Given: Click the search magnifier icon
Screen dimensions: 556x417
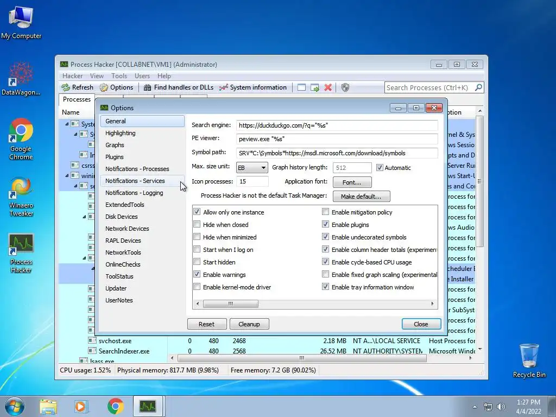Looking at the screenshot, I should pyautogui.click(x=478, y=87).
